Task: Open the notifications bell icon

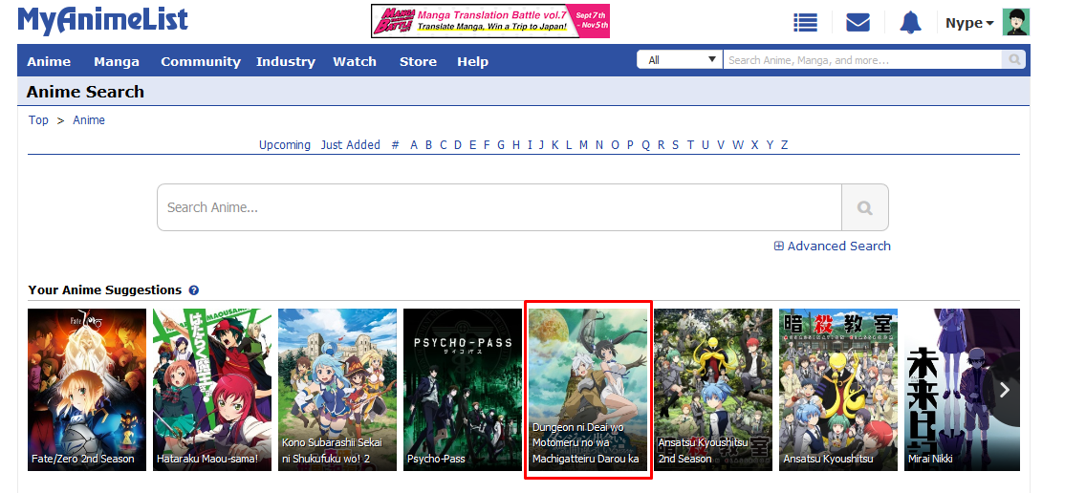Action: point(910,22)
